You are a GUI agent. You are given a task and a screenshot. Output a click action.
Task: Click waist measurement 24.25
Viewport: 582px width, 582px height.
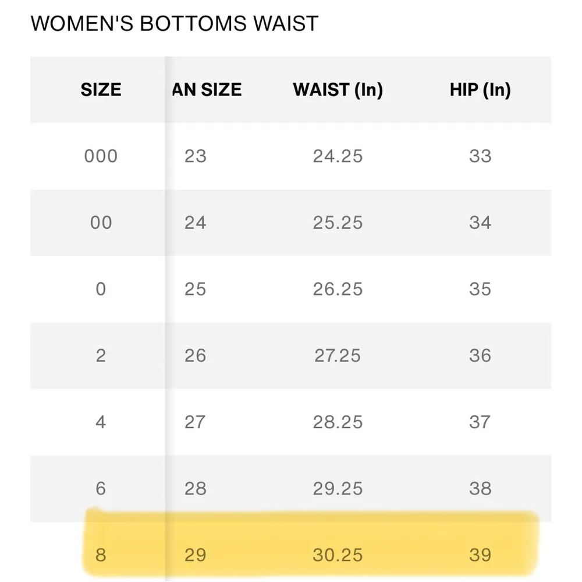coord(338,156)
